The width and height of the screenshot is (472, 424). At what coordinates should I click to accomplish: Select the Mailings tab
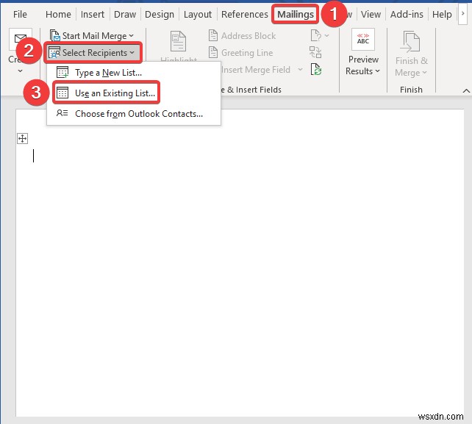296,14
